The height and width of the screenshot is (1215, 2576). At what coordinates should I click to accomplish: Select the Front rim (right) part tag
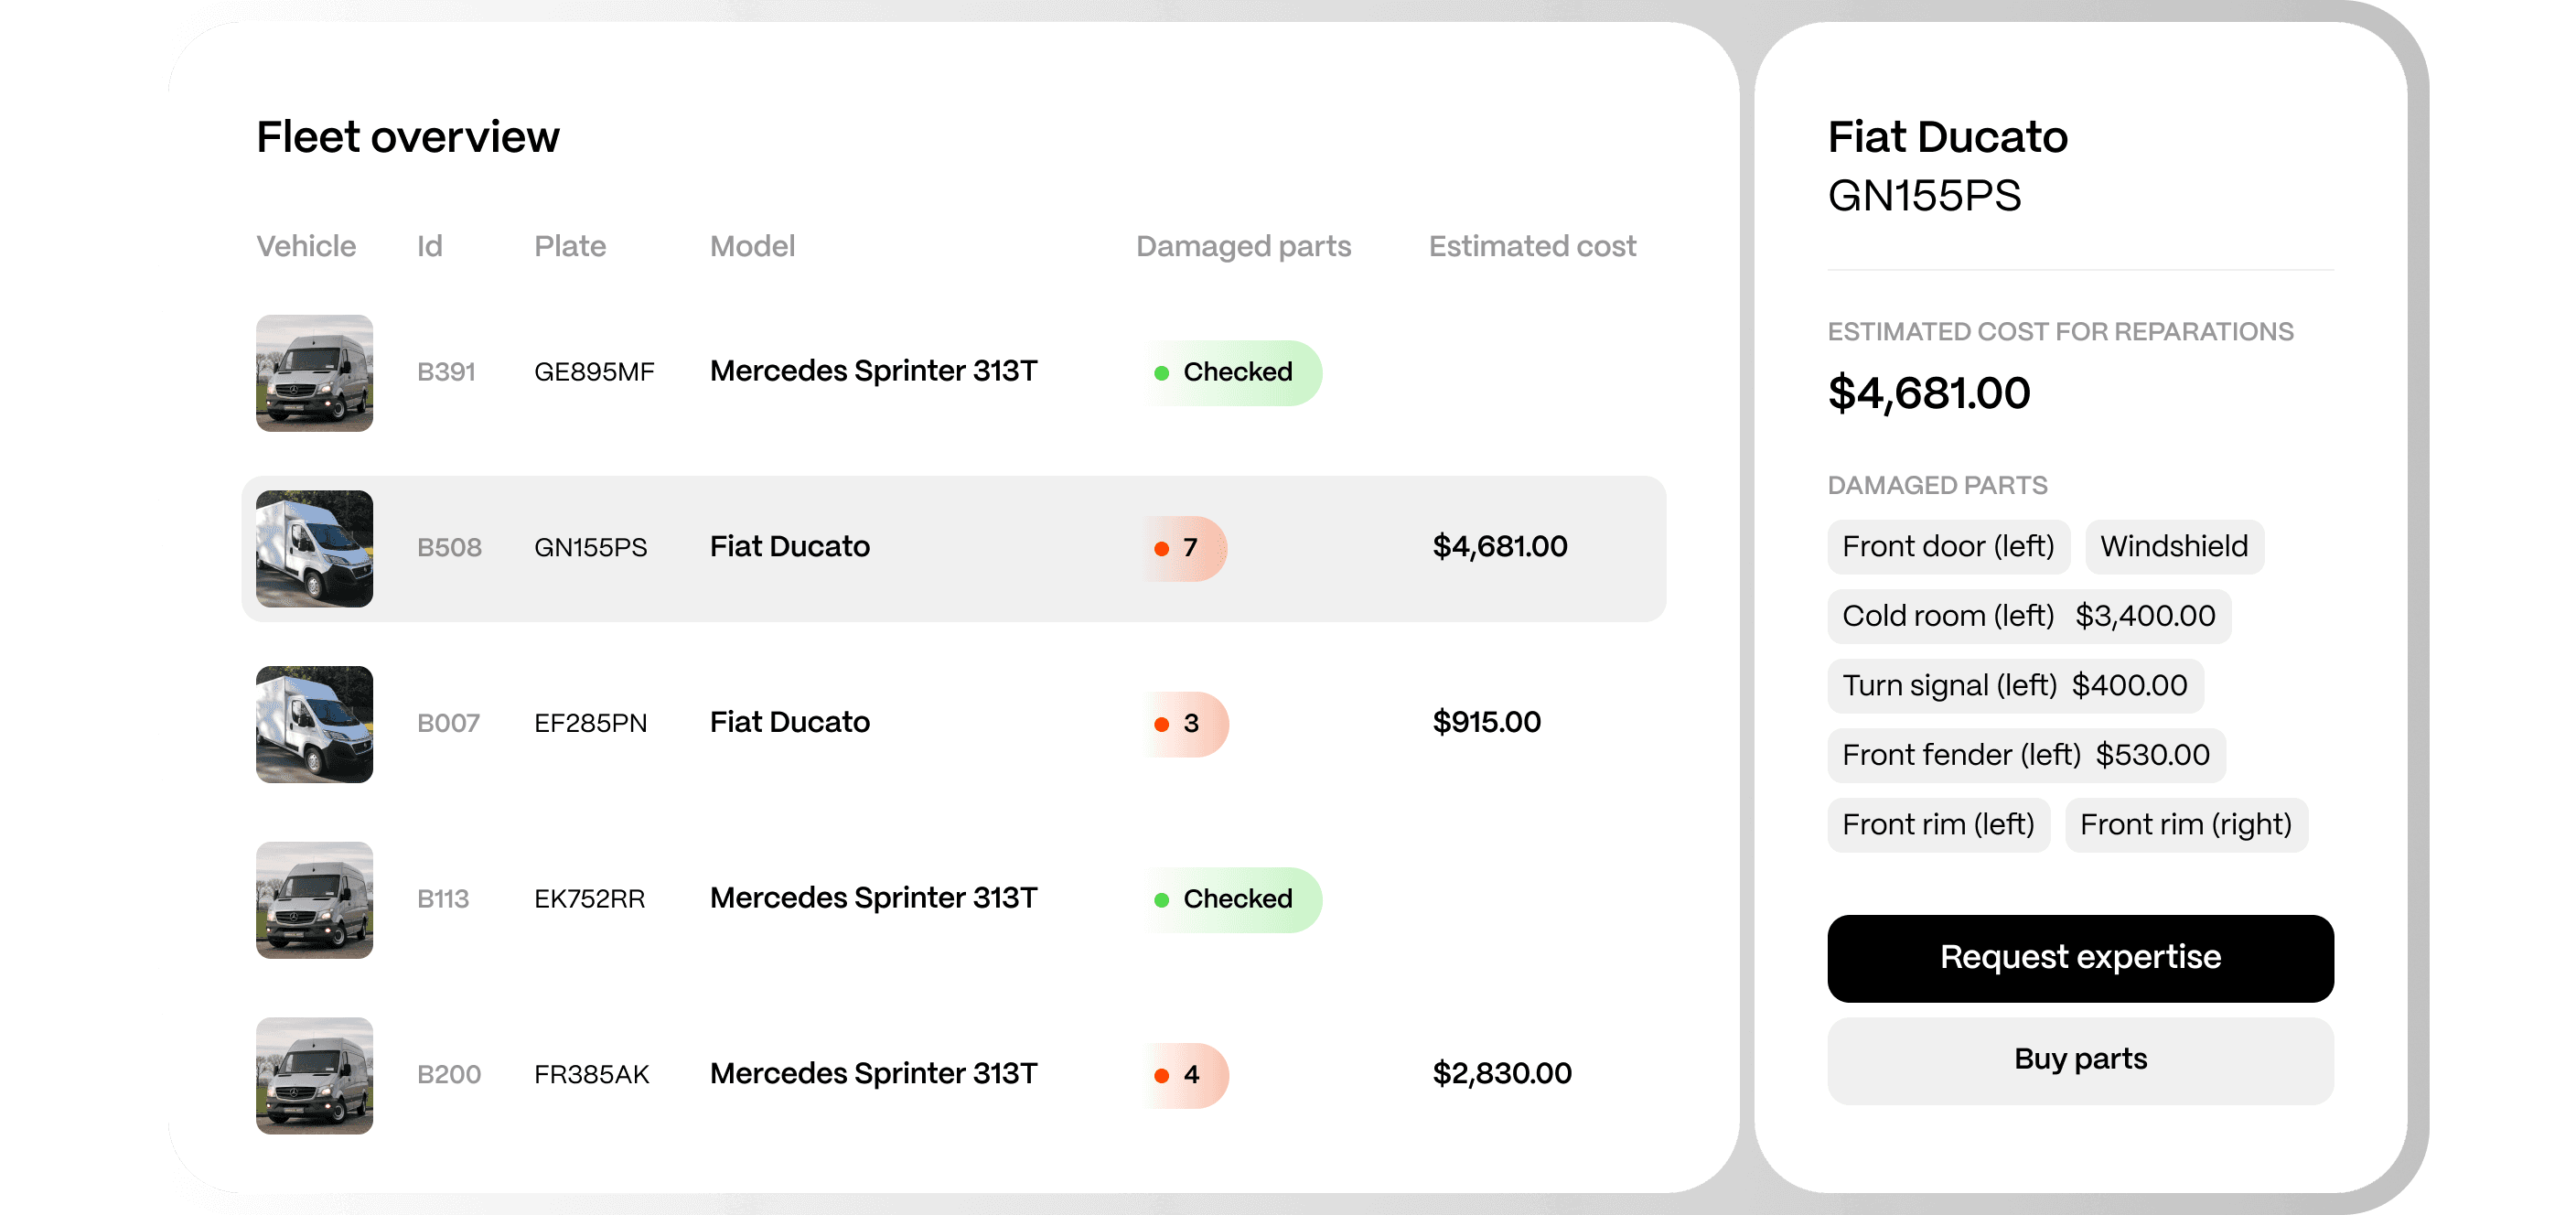pyautogui.click(x=2185, y=825)
